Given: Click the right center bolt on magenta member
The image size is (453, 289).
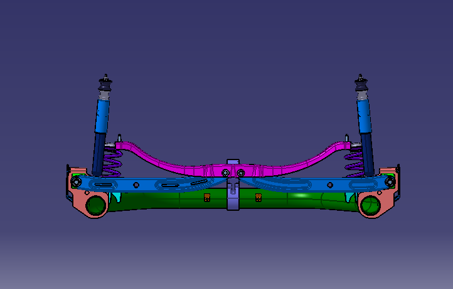Looking at the screenshot, I should pos(241,173).
